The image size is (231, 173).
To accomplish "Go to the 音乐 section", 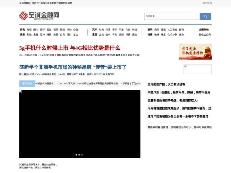I will [x=115, y=29].
